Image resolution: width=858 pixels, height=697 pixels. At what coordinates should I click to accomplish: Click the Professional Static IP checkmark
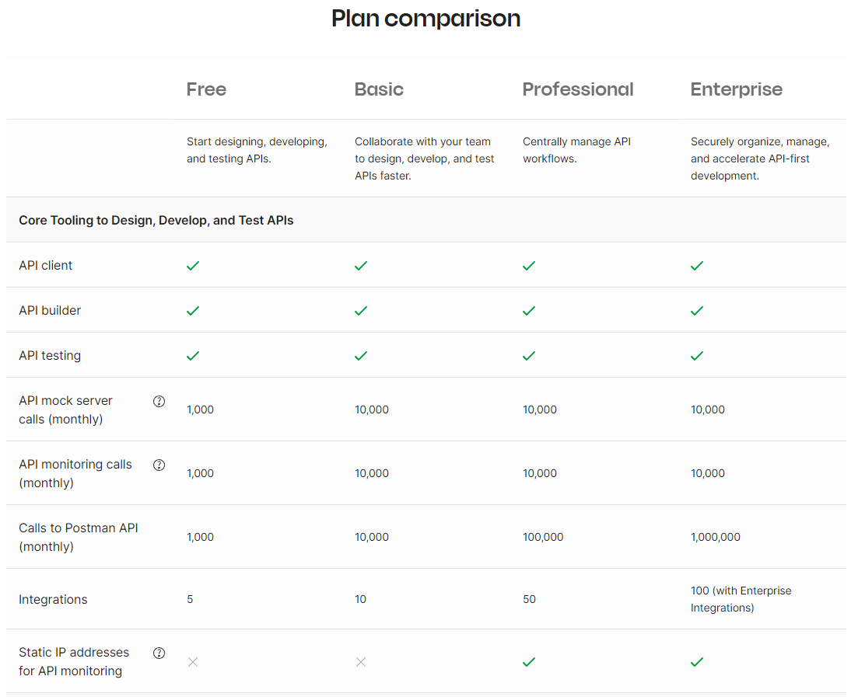(529, 663)
